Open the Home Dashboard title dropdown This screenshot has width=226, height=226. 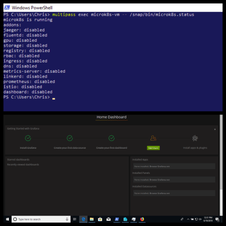[x=112, y=117]
